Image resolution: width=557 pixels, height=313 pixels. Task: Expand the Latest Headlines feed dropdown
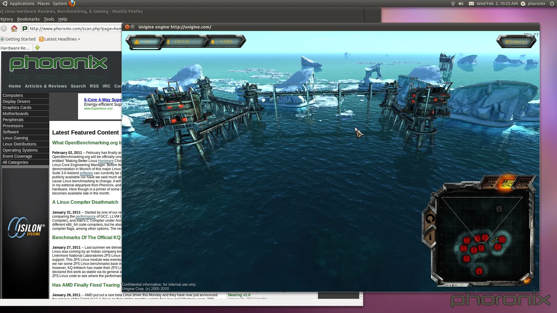(79, 39)
